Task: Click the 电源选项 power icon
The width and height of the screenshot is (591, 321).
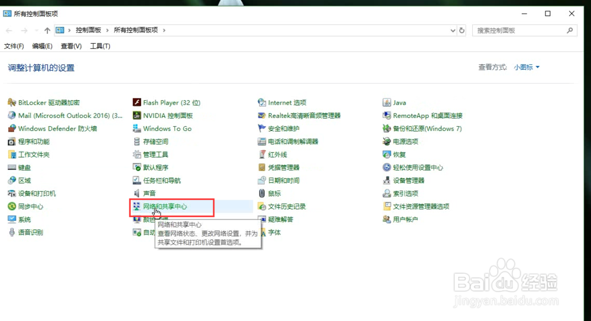Action: coord(387,142)
